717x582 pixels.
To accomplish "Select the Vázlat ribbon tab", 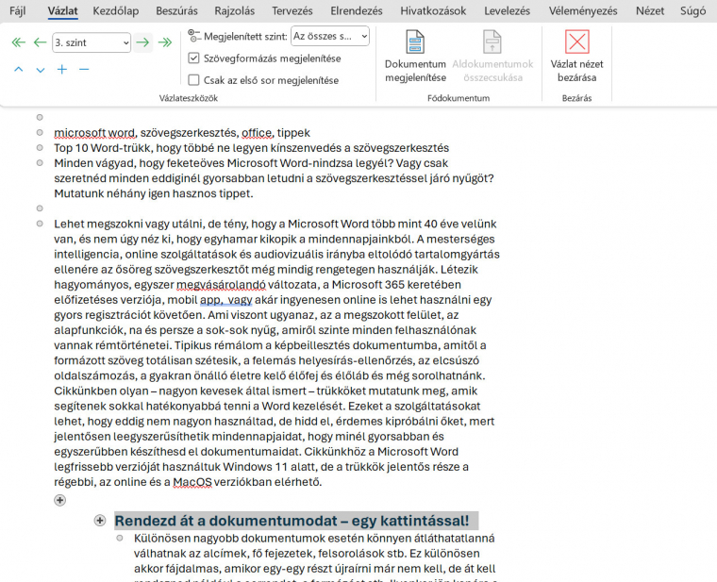I will [62, 11].
